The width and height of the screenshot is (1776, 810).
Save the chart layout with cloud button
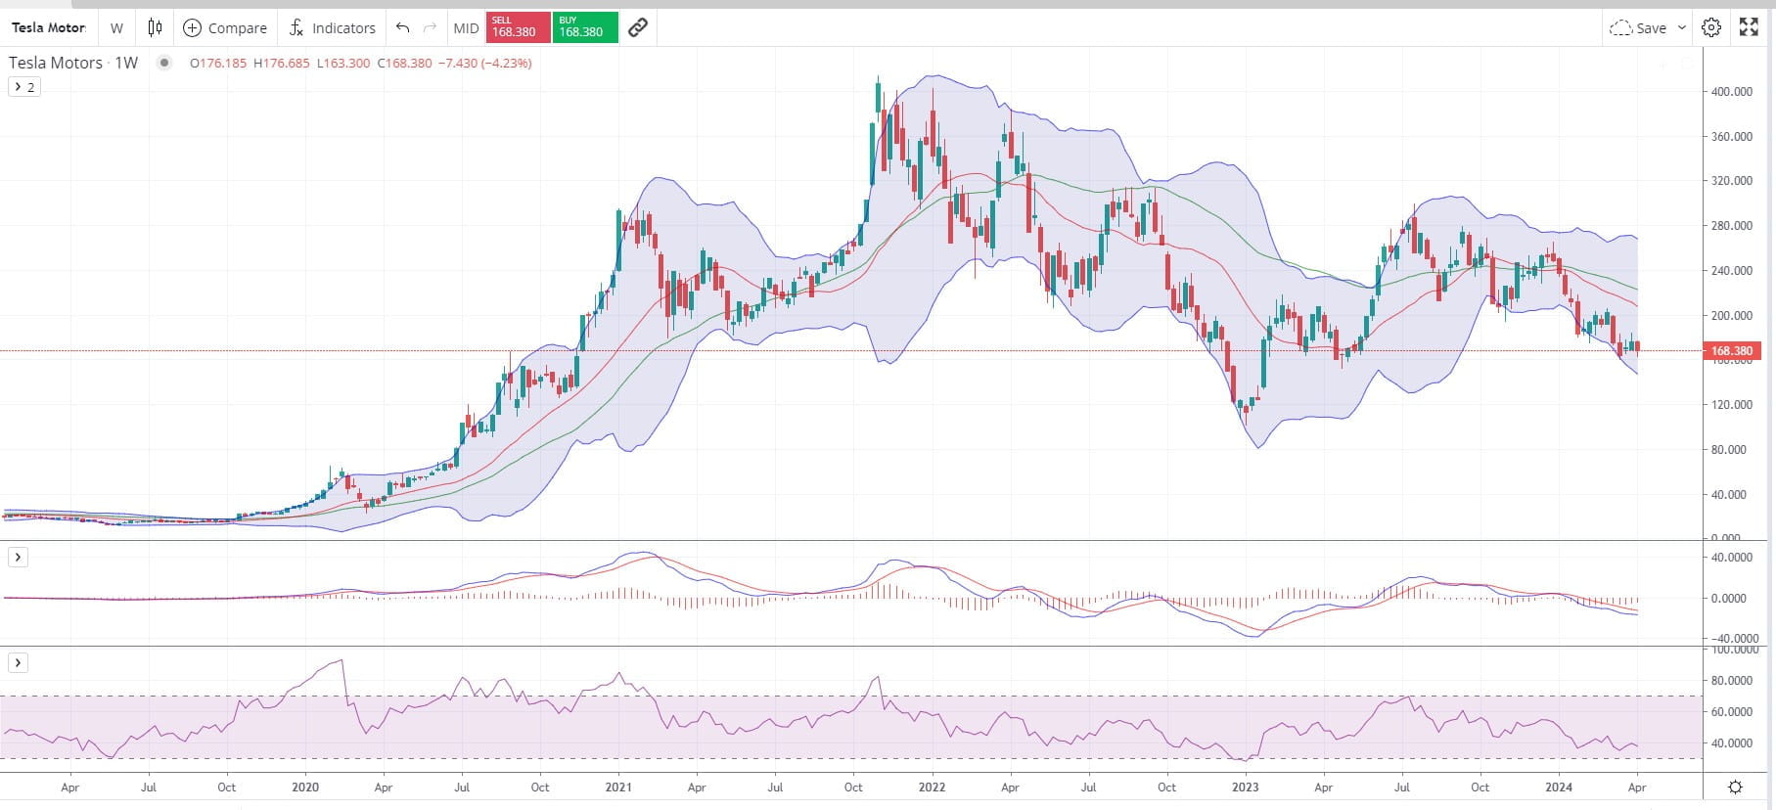(1638, 27)
